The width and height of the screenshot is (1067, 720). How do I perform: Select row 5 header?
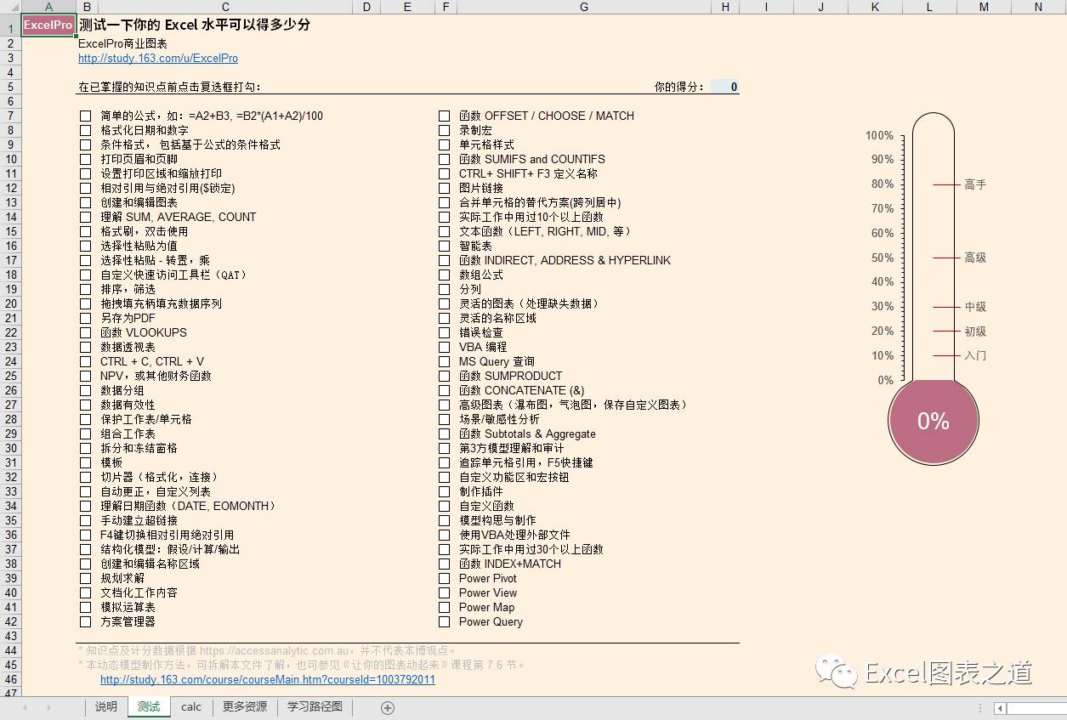pos(10,87)
